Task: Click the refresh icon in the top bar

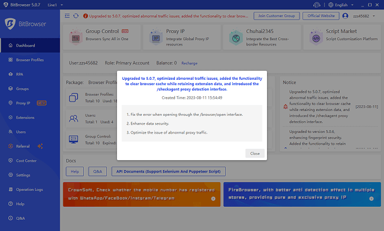Action: click(76, 16)
